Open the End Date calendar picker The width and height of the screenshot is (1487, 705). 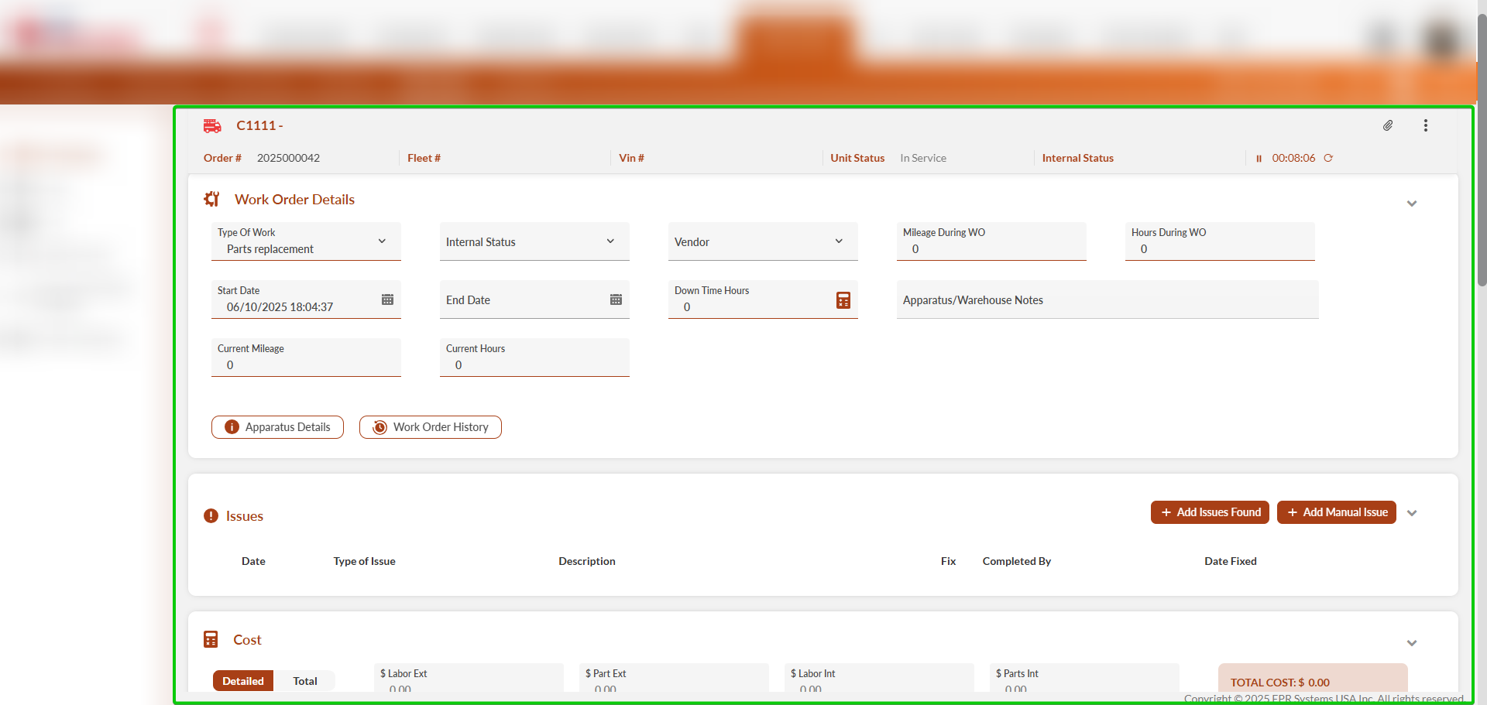616,299
